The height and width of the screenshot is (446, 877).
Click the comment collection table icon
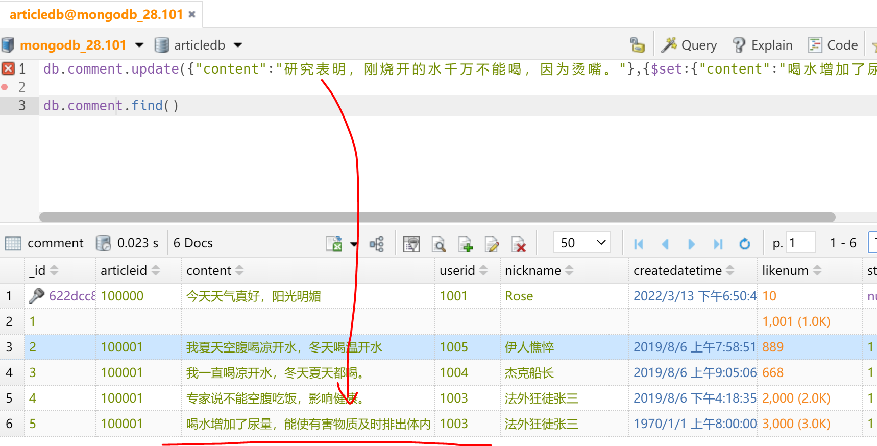(13, 243)
